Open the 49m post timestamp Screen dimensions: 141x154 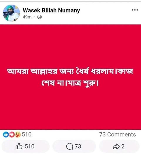pyautogui.click(x=27, y=17)
